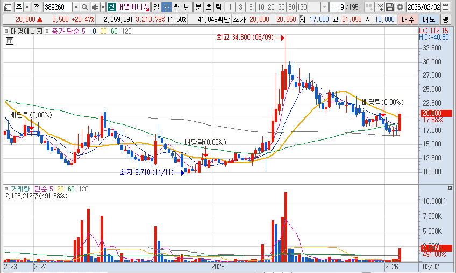This screenshot has height=273, width=456.
Task: Click the volume 단순 5 legend
Action: tap(44, 189)
